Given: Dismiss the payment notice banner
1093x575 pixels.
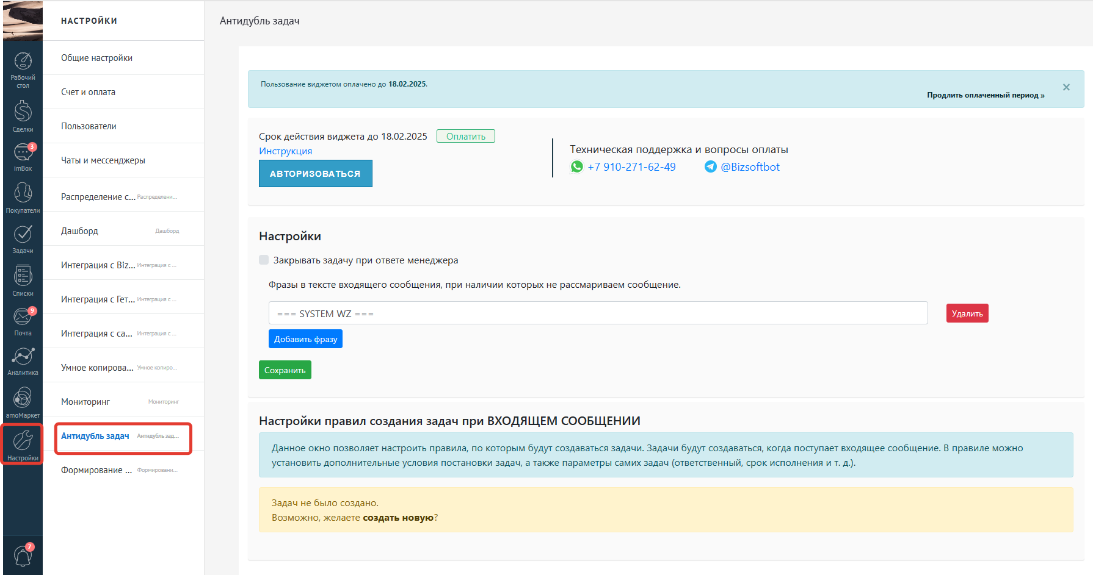Looking at the screenshot, I should click(x=1066, y=87).
